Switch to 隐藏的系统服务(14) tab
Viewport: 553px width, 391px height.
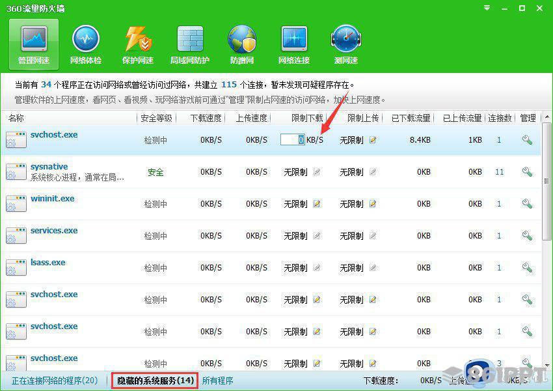coord(155,381)
